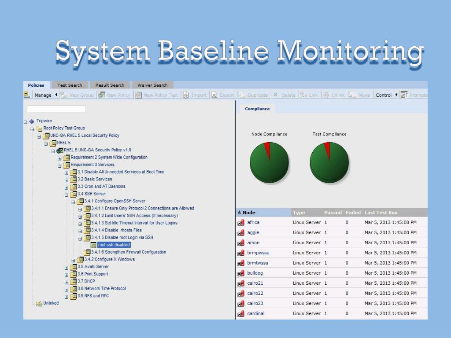Open the Waiver Search tab

pyautogui.click(x=152, y=85)
